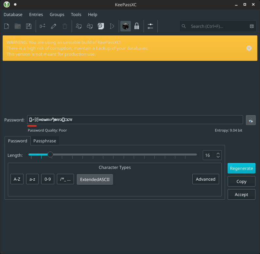Toggle the Password Generator dice icon
The image size is (260, 254).
point(126,26)
